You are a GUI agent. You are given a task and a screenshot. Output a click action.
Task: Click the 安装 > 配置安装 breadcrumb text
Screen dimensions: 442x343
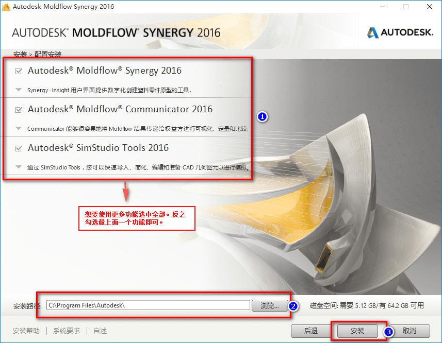pos(37,54)
